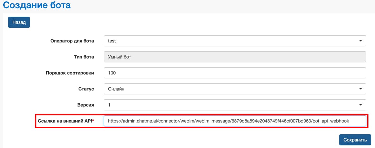Open the Версия dropdown
The image size is (375, 148).
coord(234,105)
